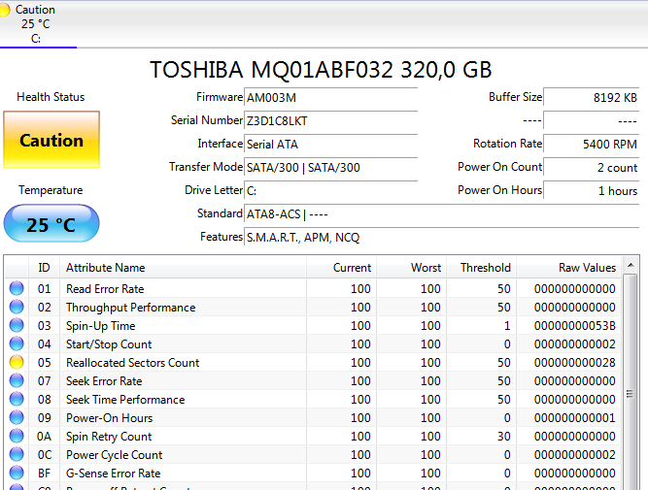Click the Interface field Serial ATA
Screen dimensions: 648x490
coord(330,144)
